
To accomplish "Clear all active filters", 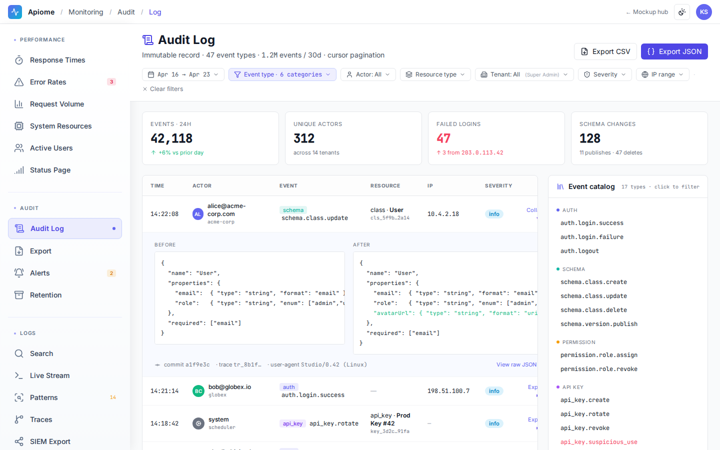I will coord(163,89).
